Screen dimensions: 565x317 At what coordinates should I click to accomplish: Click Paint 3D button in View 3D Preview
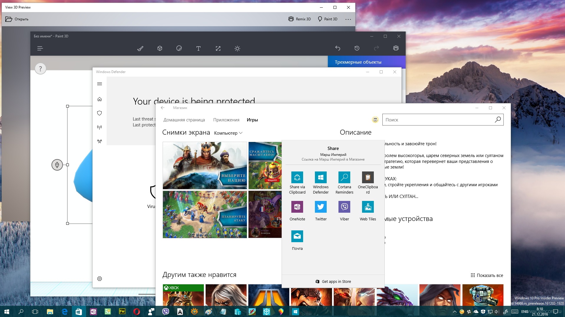tap(328, 19)
